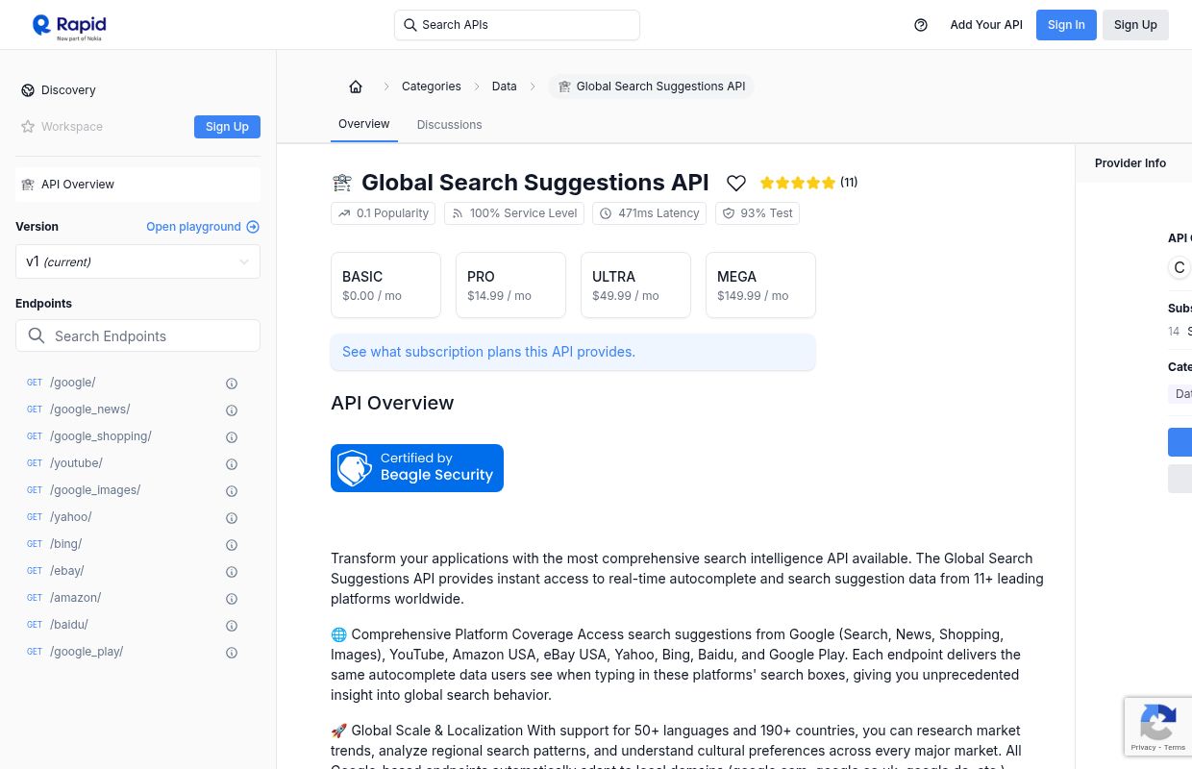Switch to the Overview tab
1192x769 pixels.
363,124
